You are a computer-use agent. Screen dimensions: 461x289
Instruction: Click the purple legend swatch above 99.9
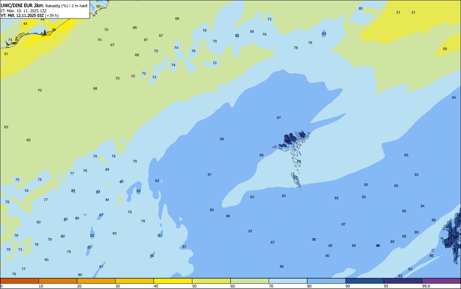[x=441, y=281]
